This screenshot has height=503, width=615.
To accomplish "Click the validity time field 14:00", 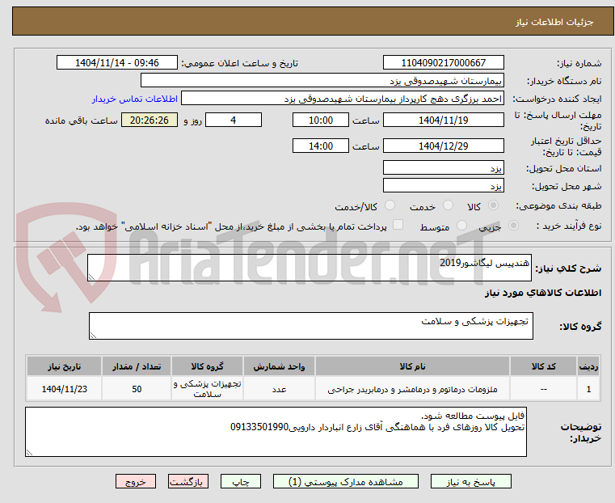I will pyautogui.click(x=321, y=146).
